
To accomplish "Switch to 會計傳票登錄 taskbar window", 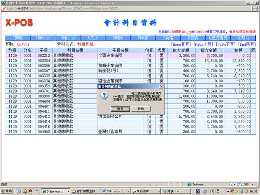I will (86, 191).
